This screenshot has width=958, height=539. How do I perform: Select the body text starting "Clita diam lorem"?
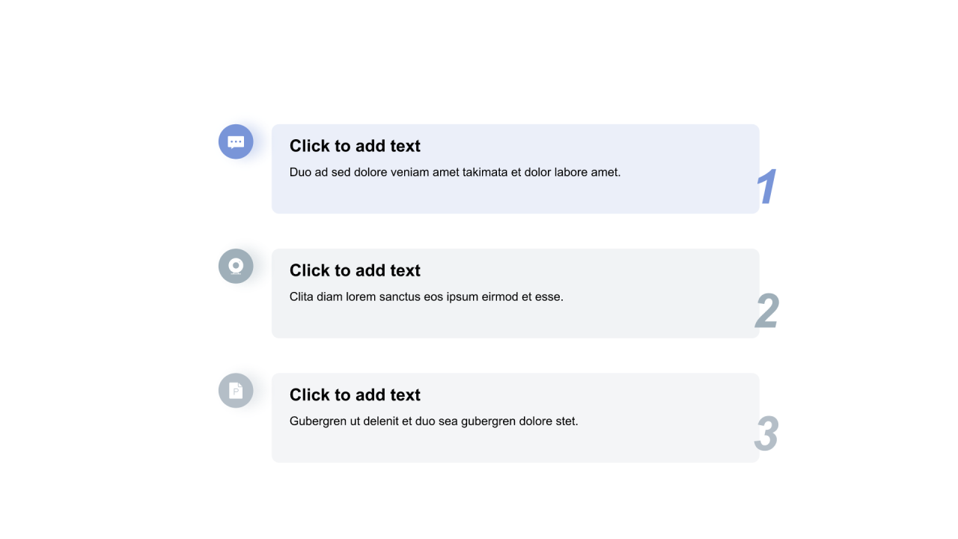(427, 296)
